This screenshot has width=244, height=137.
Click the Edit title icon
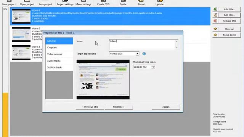tap(215, 15)
